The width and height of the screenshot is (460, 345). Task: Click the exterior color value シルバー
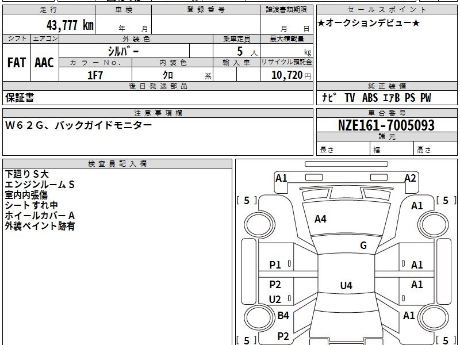tap(123, 51)
